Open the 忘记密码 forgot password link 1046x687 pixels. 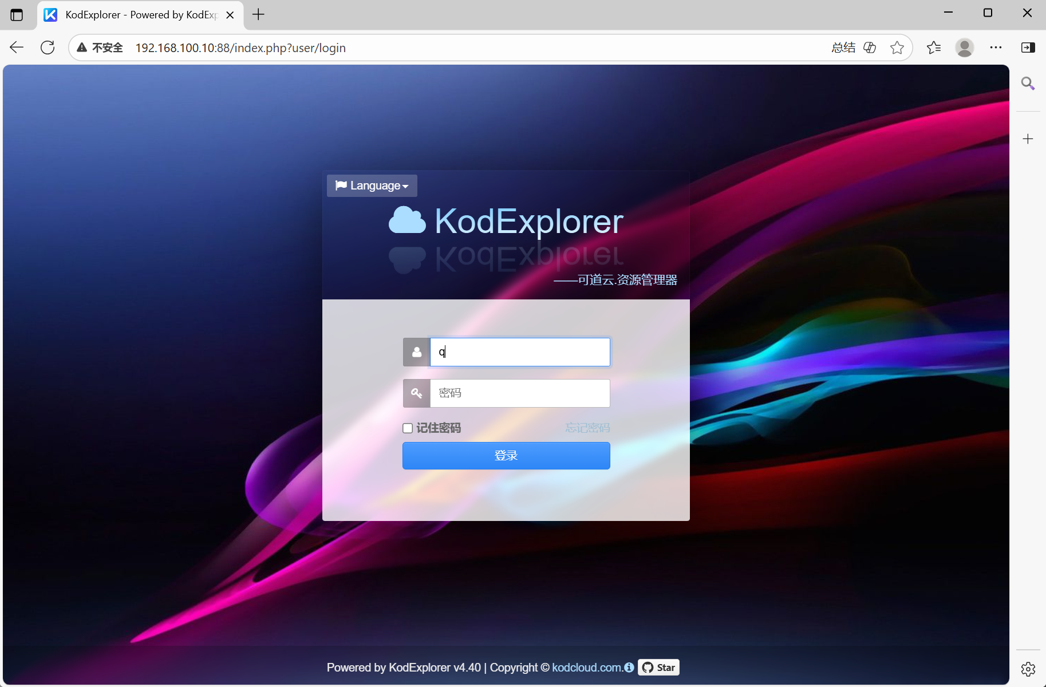click(x=587, y=428)
